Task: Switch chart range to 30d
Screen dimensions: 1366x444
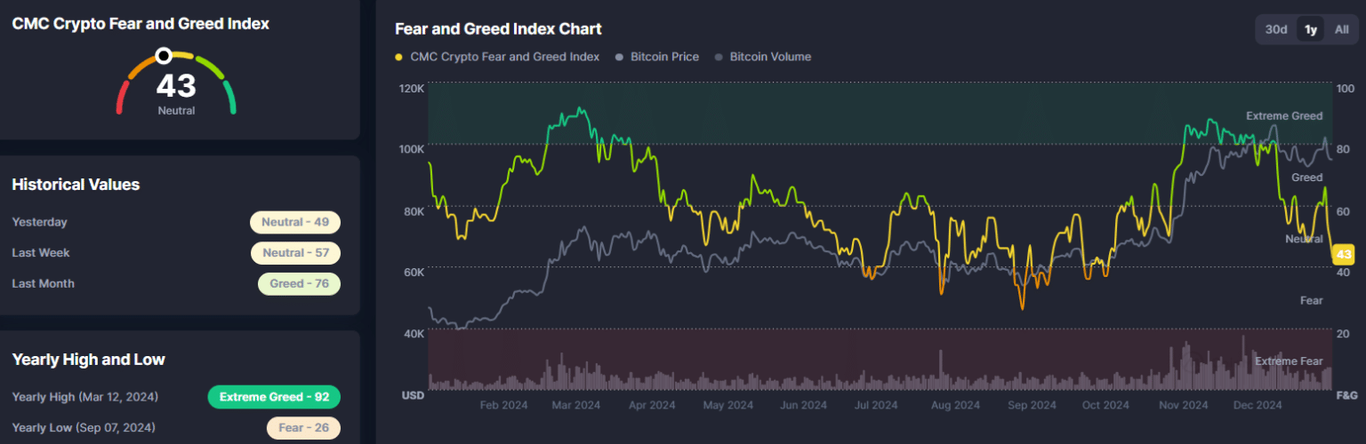Action: [x=1276, y=29]
